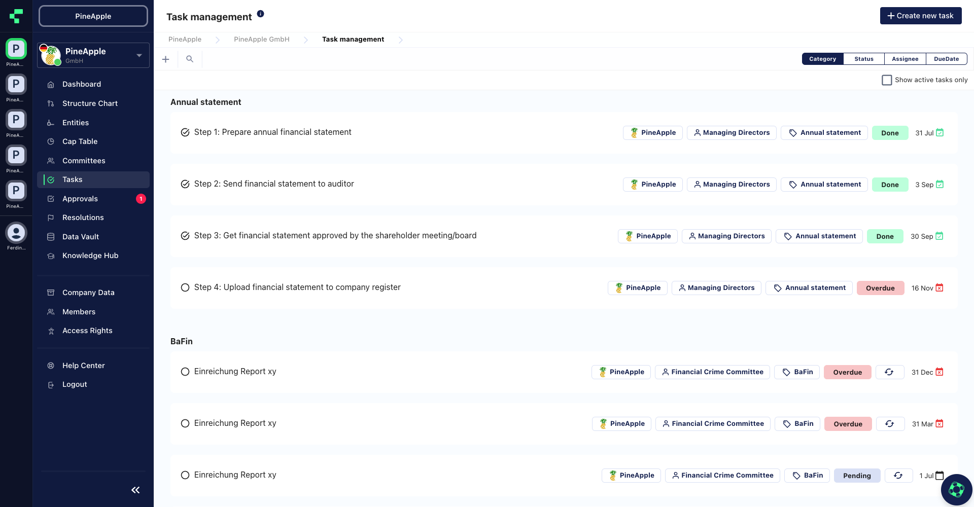Click the chat support bubble in bottom right
Viewport: 974px width, 507px height.
pyautogui.click(x=957, y=489)
